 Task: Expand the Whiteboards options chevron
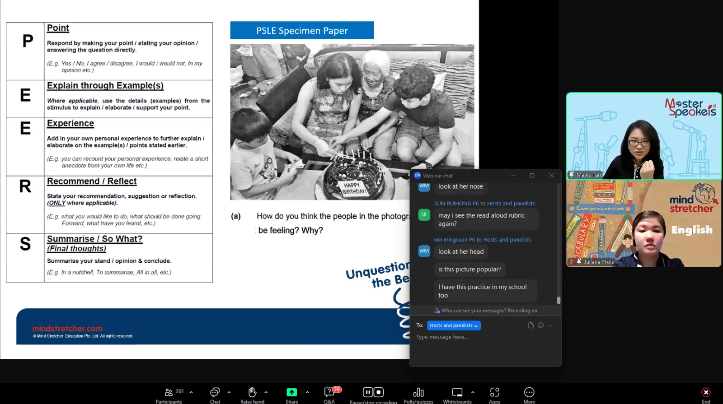[x=473, y=392]
